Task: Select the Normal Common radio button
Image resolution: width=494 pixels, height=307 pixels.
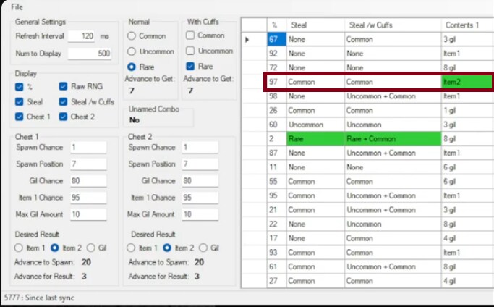Action: (131, 35)
